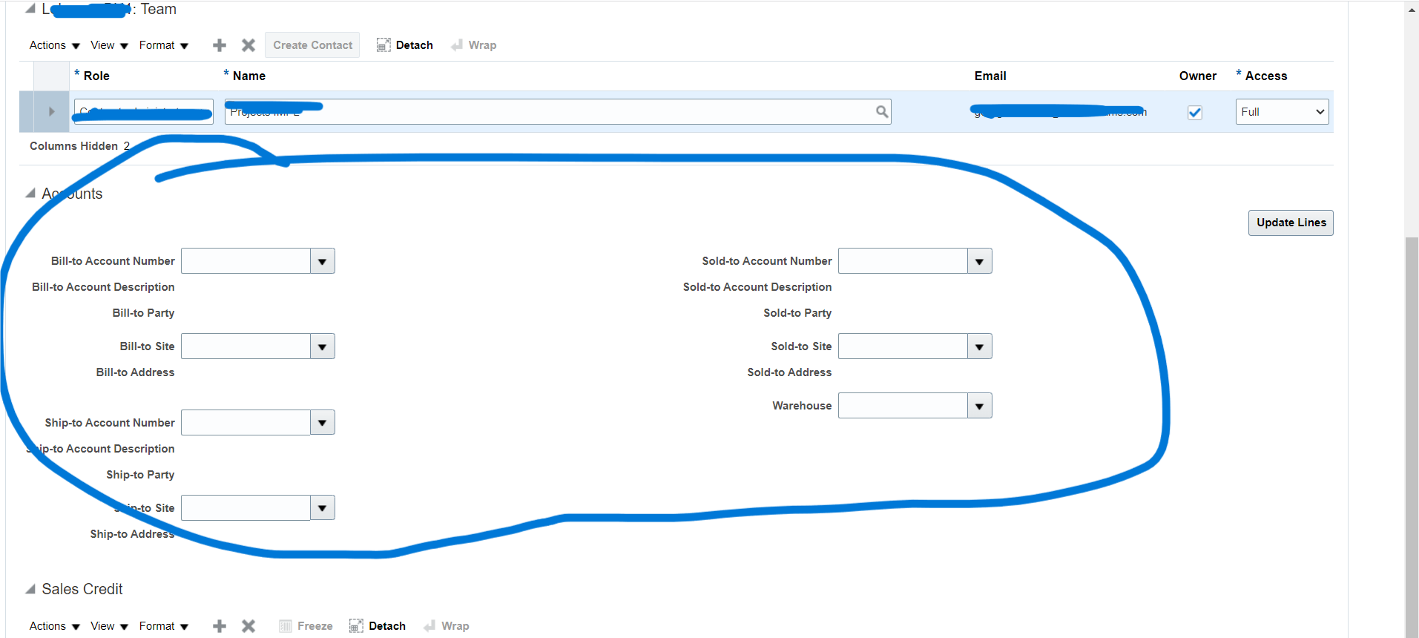Click Wrap in the Sales Credit toolbar
Image resolution: width=1419 pixels, height=638 pixels.
447,626
